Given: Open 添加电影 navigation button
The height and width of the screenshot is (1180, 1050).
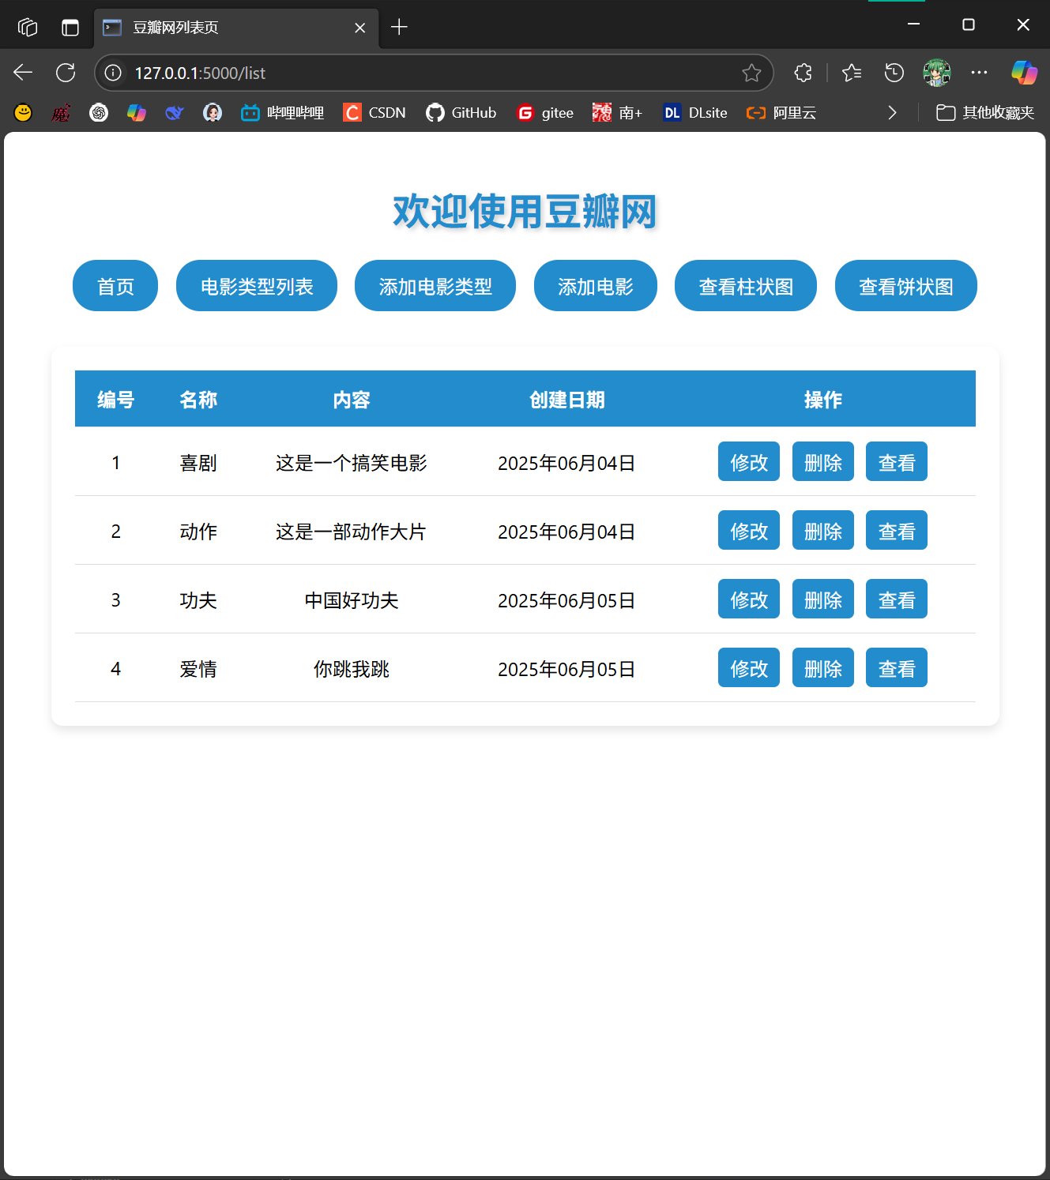Looking at the screenshot, I should pos(596,286).
